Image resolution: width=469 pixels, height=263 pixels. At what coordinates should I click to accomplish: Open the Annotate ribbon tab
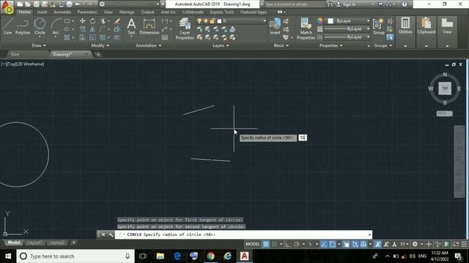coord(62,12)
